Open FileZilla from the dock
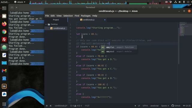Viewport: 192px width, 108px height. pyautogui.click(x=4, y=39)
